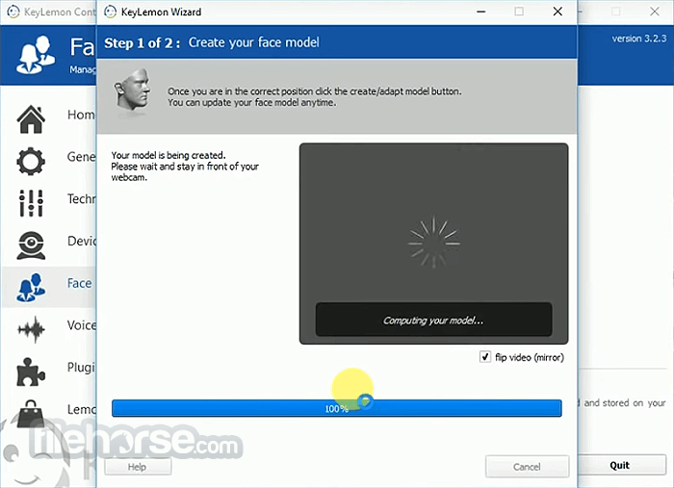Close the KeyLemon Control Center window

[654, 12]
